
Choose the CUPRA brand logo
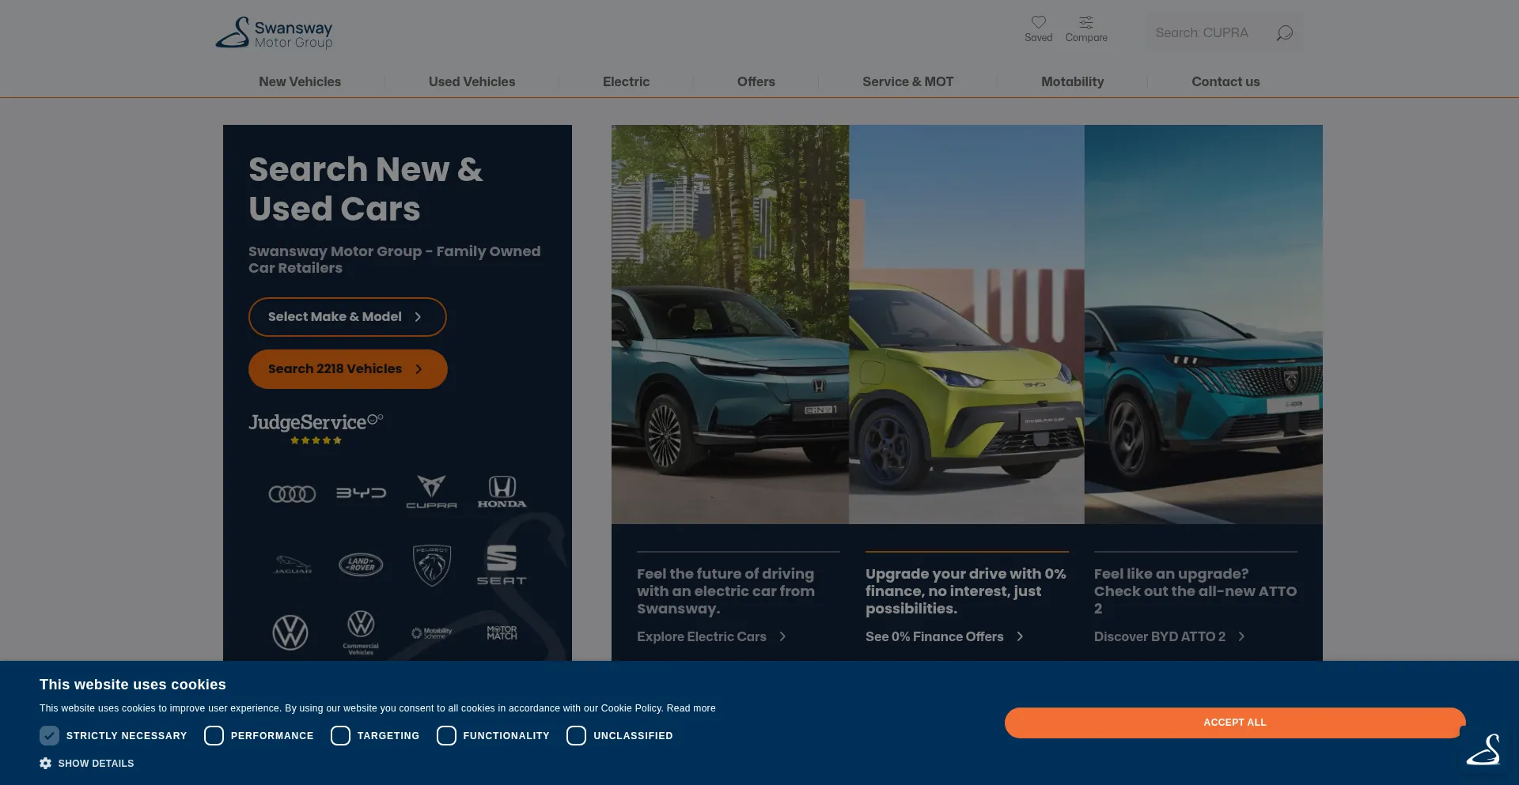tap(431, 492)
